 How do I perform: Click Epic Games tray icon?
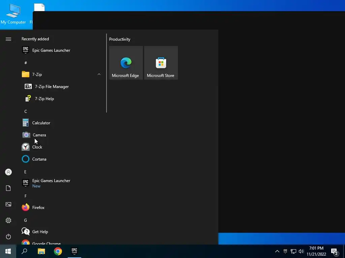(x=285, y=251)
